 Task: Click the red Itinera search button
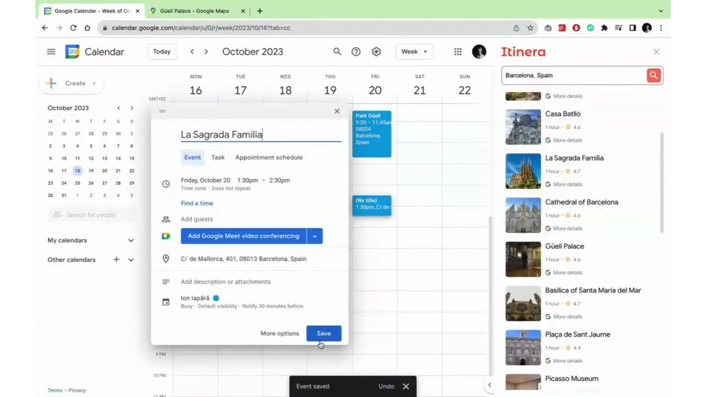tap(654, 75)
